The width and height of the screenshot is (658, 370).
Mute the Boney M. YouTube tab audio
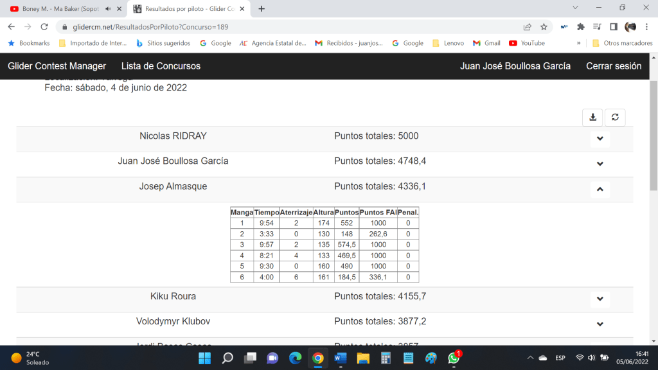click(107, 9)
